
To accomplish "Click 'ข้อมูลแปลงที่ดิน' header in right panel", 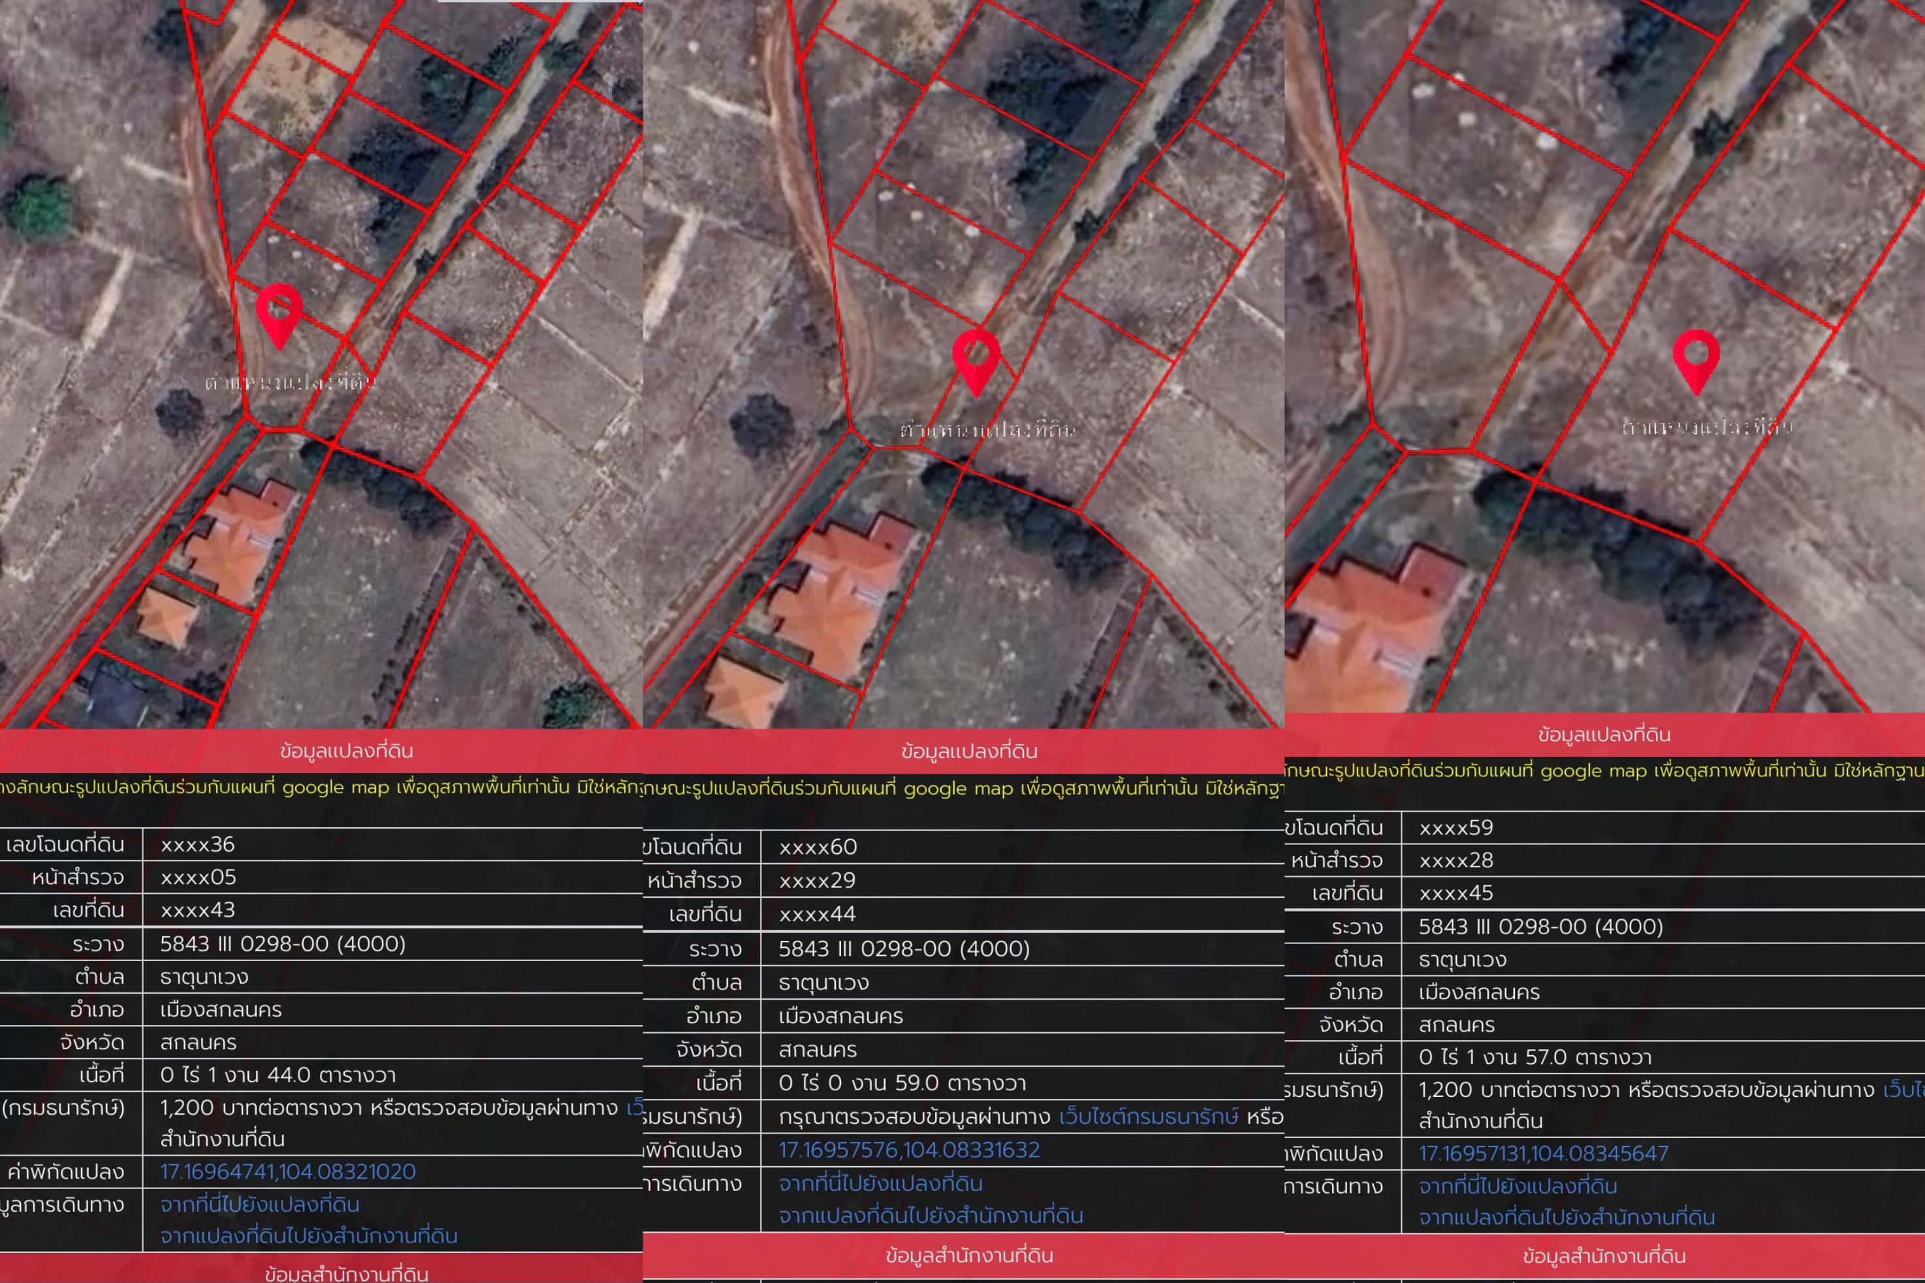I will (1604, 735).
